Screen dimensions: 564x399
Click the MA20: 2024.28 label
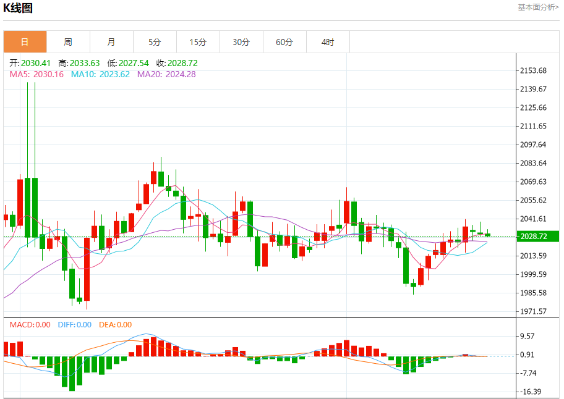[x=166, y=74]
